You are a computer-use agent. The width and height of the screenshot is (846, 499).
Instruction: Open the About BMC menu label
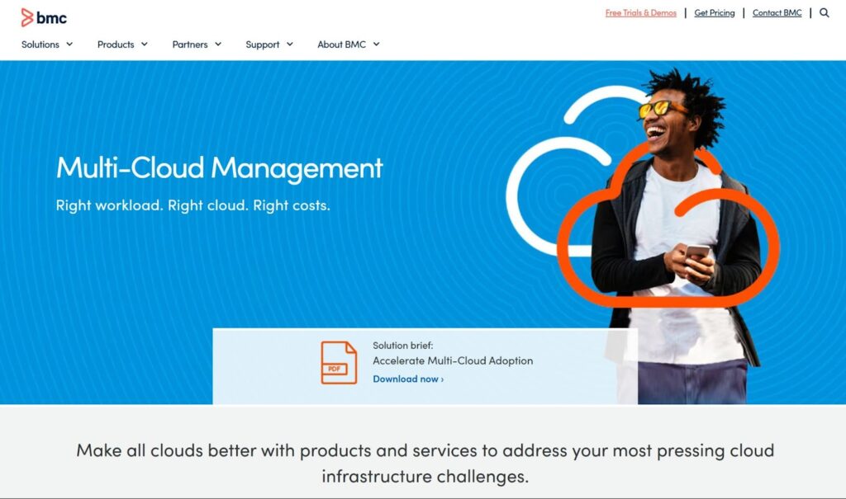pos(341,45)
